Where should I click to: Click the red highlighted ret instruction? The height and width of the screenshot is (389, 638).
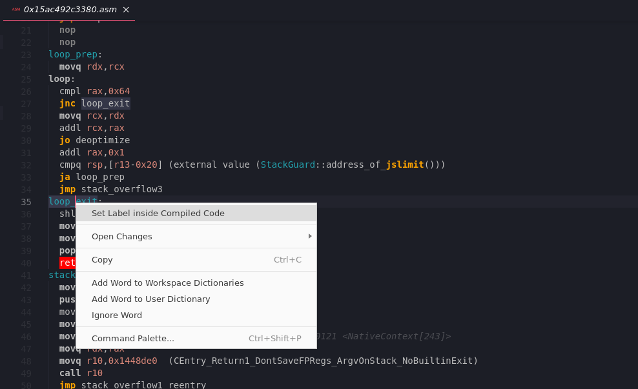coord(67,263)
